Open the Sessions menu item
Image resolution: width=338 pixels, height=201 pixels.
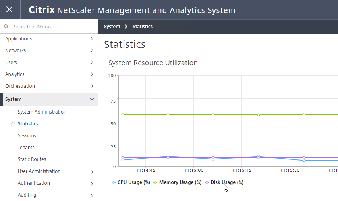click(x=27, y=135)
